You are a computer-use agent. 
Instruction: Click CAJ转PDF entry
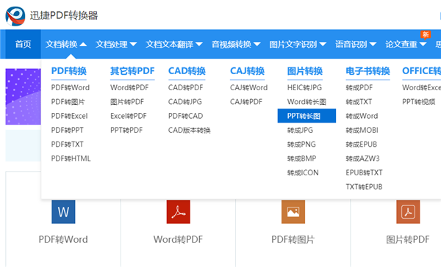[x=246, y=102]
